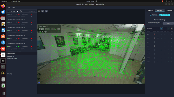Click the fast-forward icon in camera toolbar

click(x=15, y=11)
